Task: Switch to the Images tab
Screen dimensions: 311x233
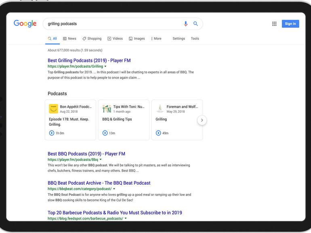Action: coord(137,39)
